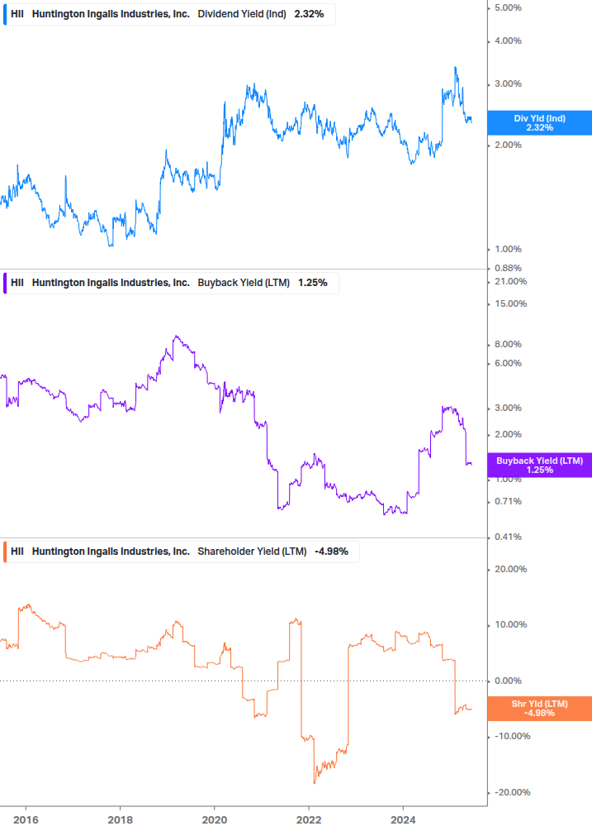Click the 2024 label on the time axis

[403, 820]
